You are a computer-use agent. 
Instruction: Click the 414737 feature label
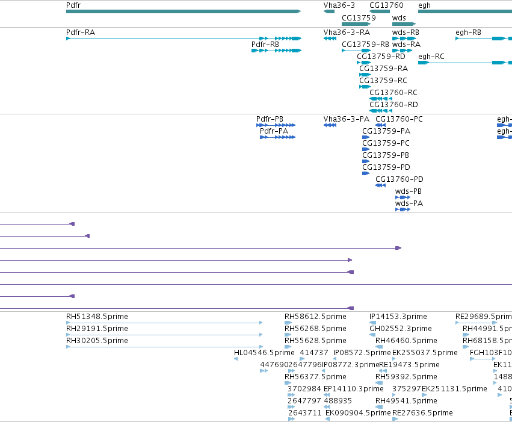(314, 353)
